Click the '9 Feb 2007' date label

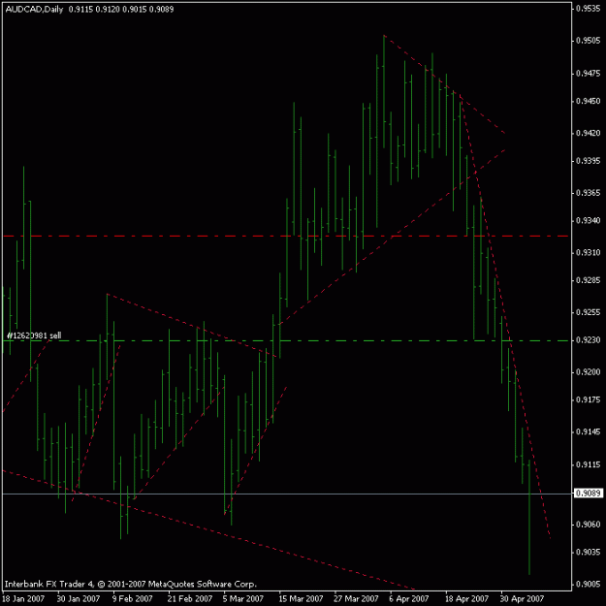133,598
